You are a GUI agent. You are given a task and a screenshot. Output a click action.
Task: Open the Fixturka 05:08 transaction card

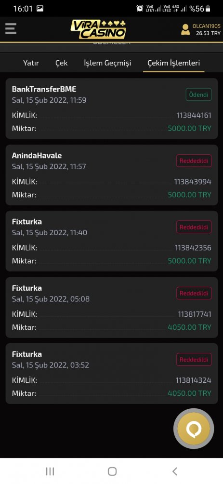[x=112, y=308]
